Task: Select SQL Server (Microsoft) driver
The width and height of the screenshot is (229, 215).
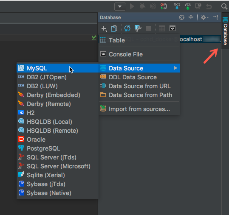Action: [57, 166]
